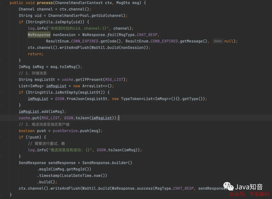Image resolution: width=272 pixels, height=199 pixels.
Task: Click the isNotEmpty method call
Action: coord(66,92)
